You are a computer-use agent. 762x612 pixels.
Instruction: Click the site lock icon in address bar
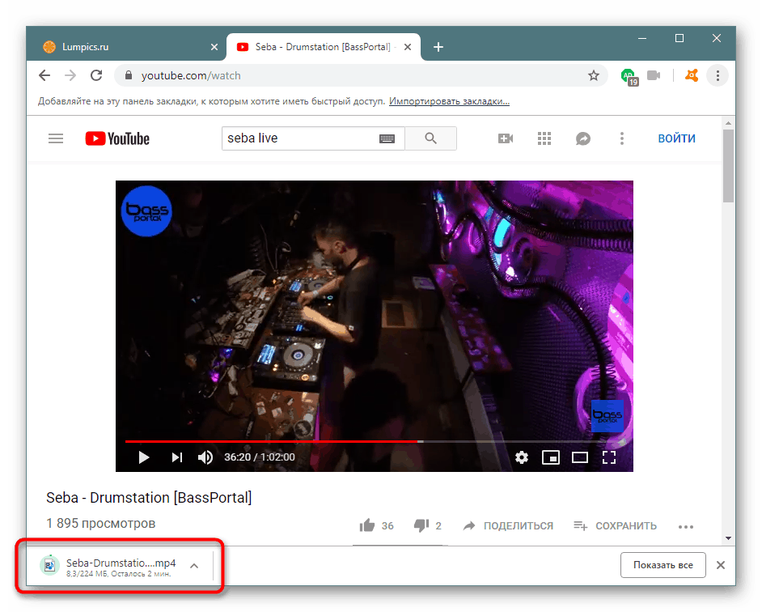pos(129,75)
